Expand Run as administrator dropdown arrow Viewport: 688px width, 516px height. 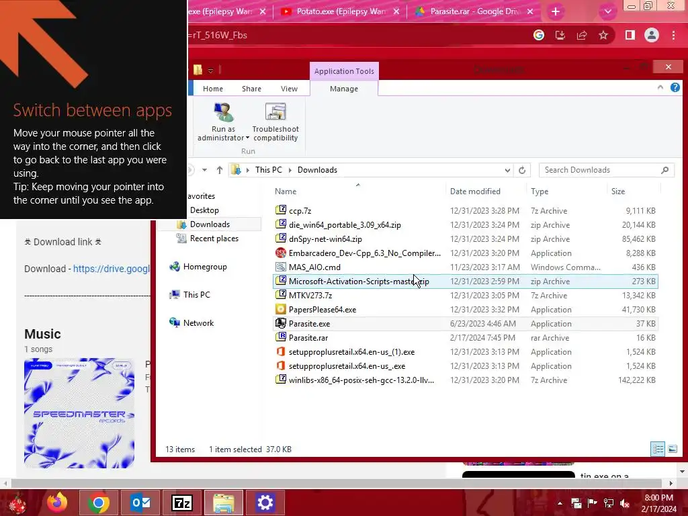pyautogui.click(x=247, y=138)
